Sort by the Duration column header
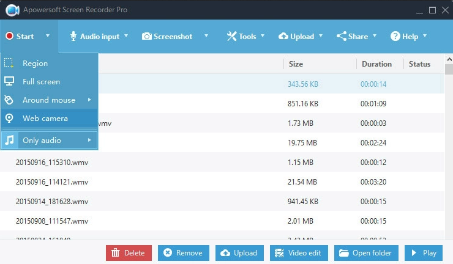Image resolution: width=453 pixels, height=264 pixels. [376, 64]
